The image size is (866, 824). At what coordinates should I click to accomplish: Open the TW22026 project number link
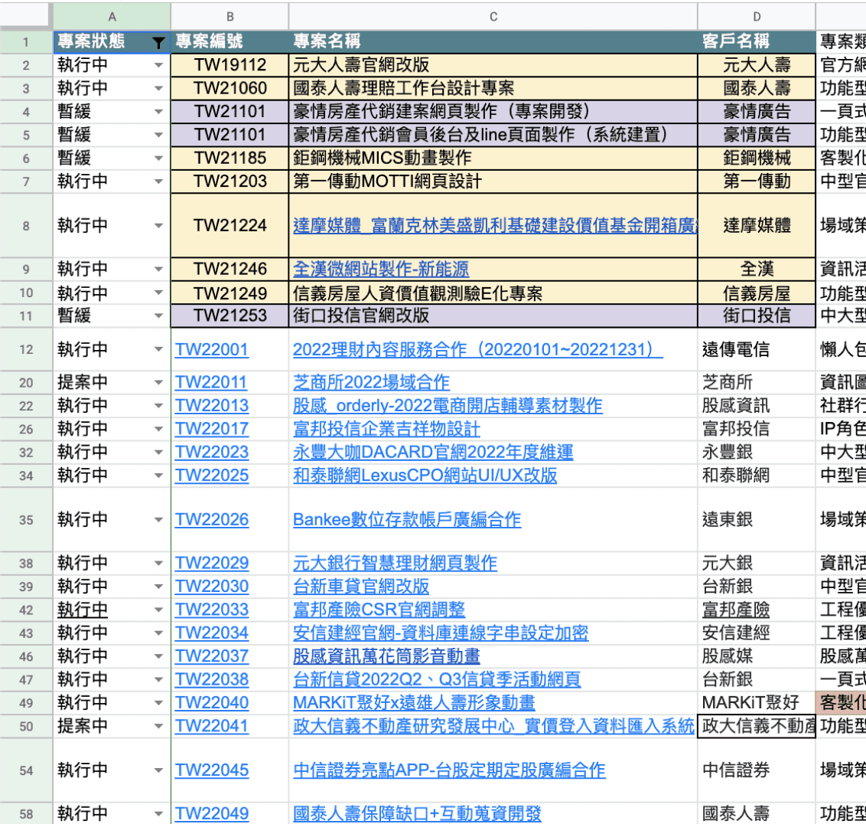[x=212, y=520]
